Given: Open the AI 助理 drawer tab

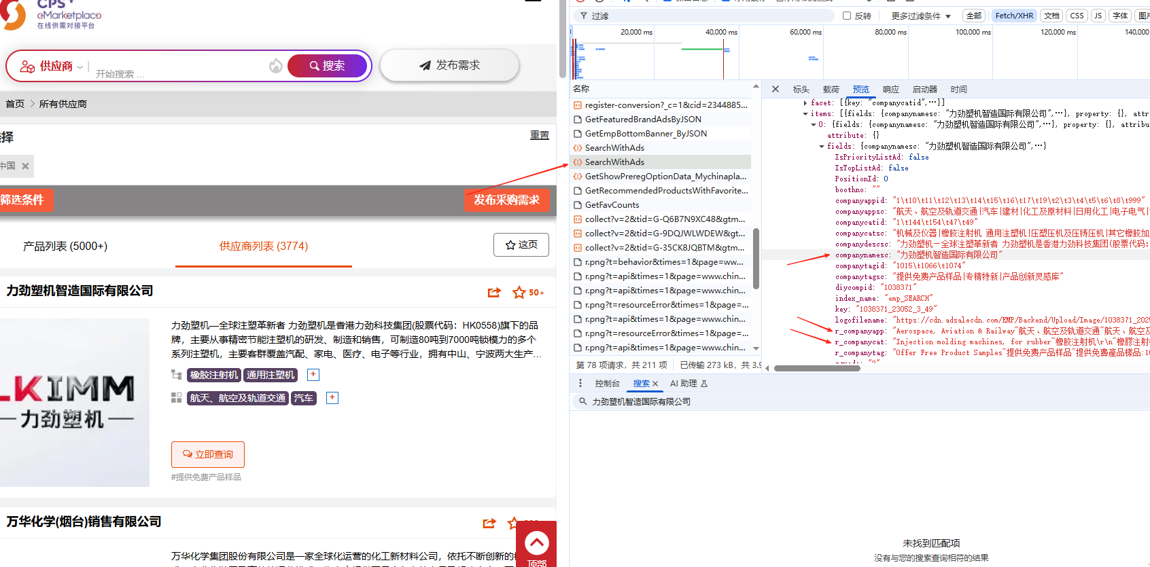Looking at the screenshot, I should tap(689, 384).
